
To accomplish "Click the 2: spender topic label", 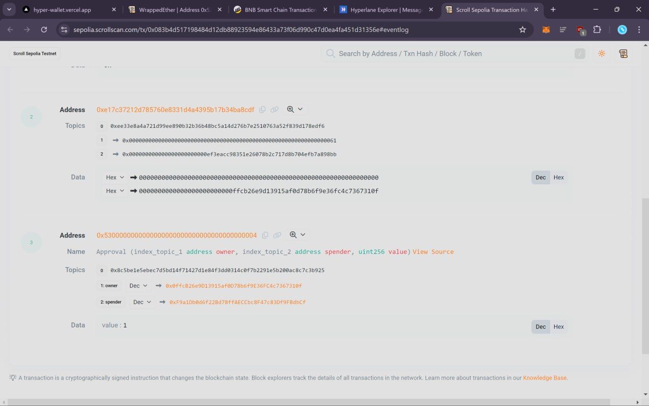I will click(x=111, y=302).
